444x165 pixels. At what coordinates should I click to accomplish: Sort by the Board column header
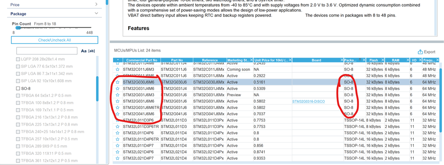(x=316, y=60)
